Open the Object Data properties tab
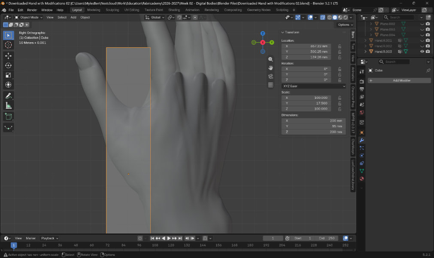The image size is (434, 258). coord(362,171)
